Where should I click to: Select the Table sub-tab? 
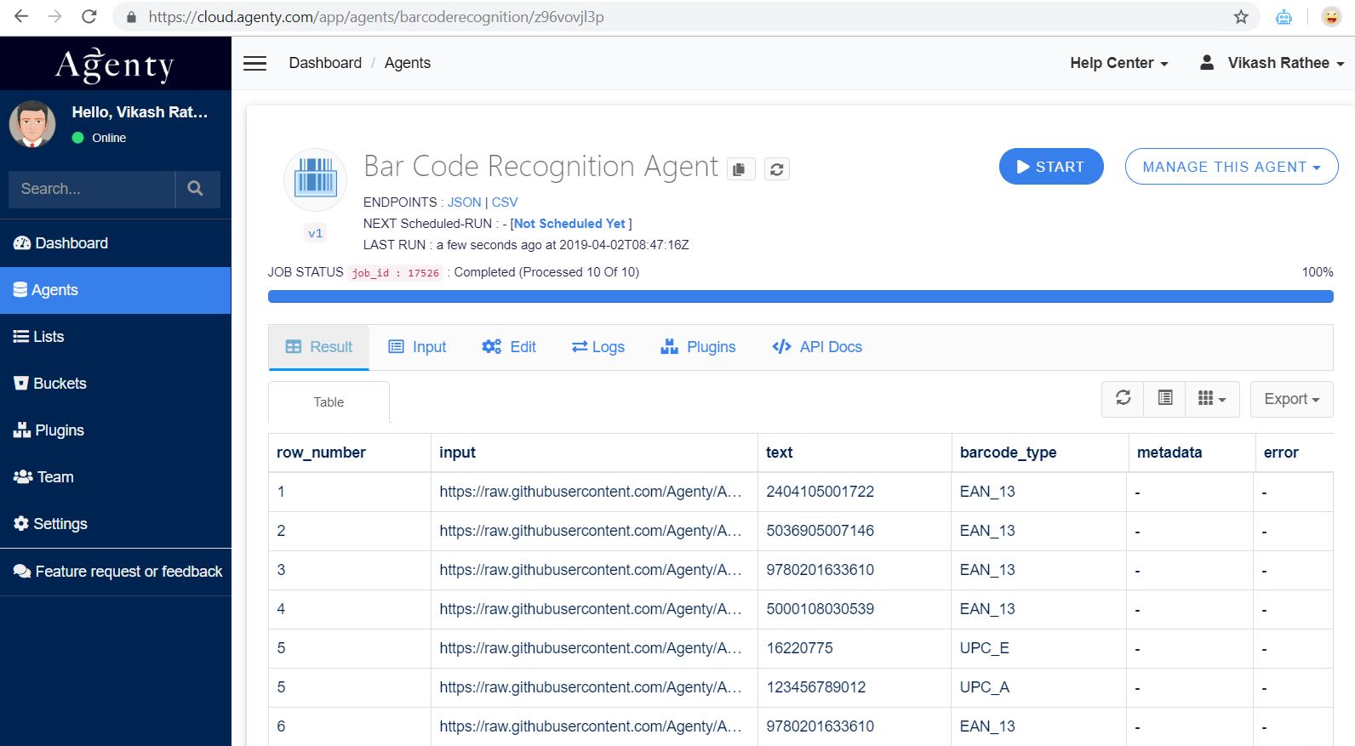(x=329, y=402)
